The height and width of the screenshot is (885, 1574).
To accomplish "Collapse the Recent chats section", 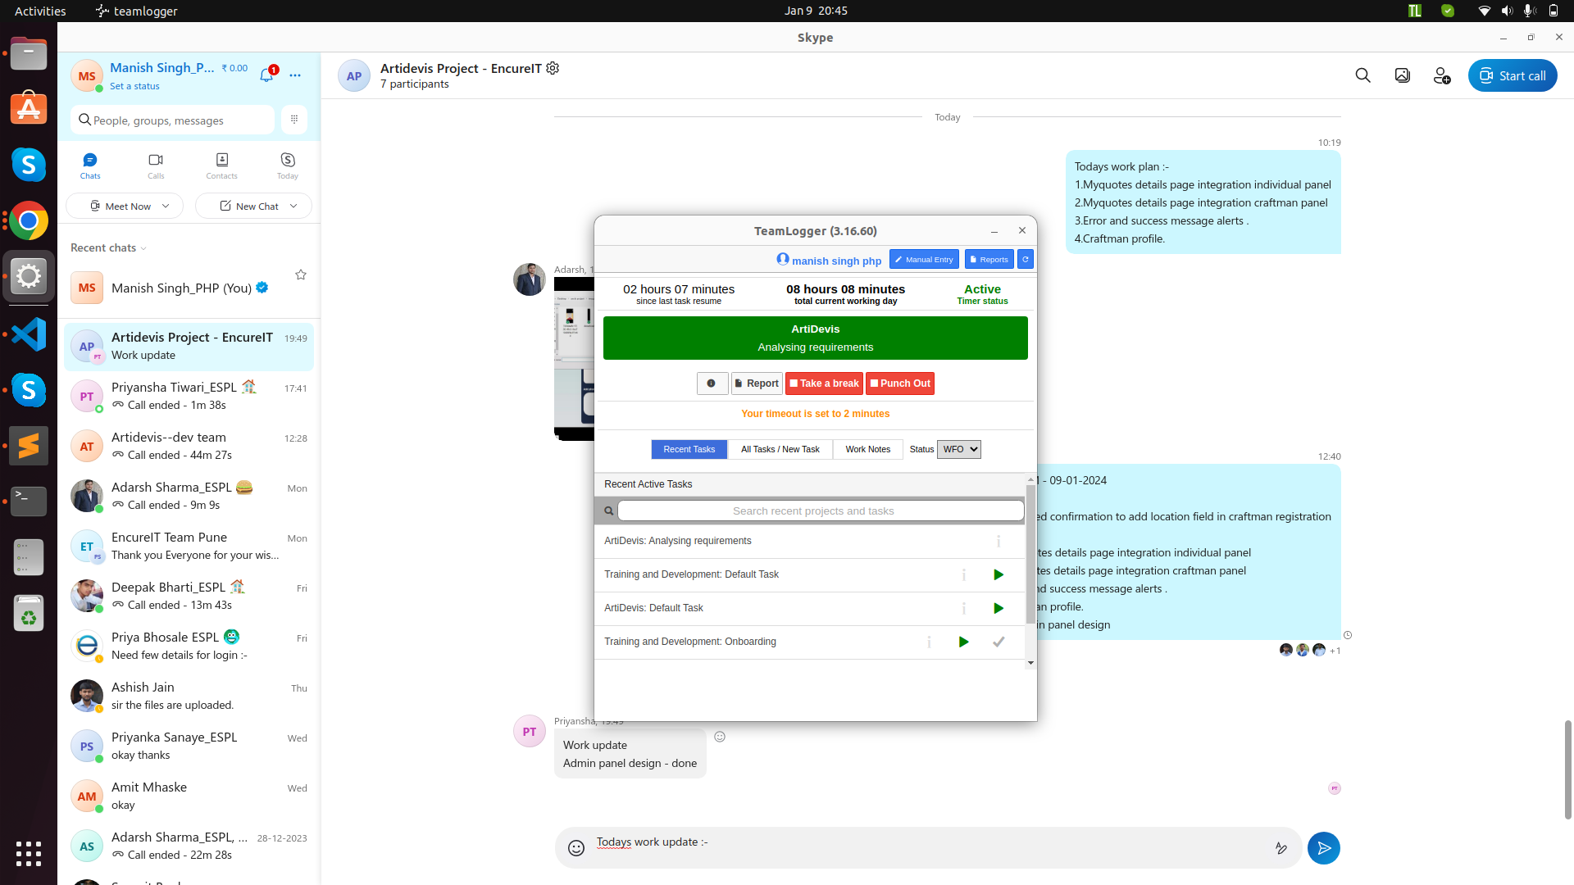I will pyautogui.click(x=109, y=247).
